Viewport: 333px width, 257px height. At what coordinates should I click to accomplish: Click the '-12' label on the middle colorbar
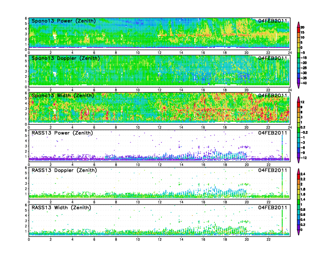click(x=304, y=158)
